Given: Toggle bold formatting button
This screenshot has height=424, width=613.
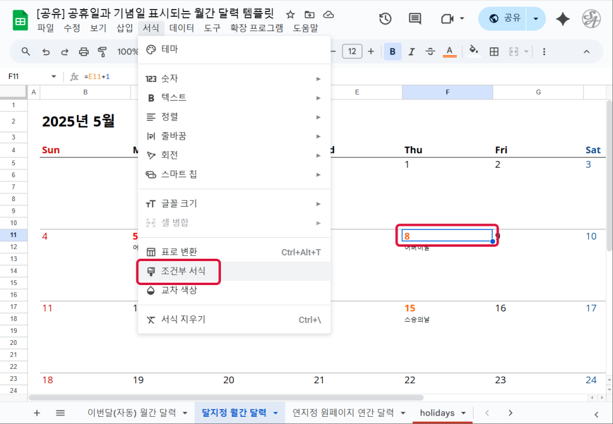Looking at the screenshot, I should tap(393, 52).
